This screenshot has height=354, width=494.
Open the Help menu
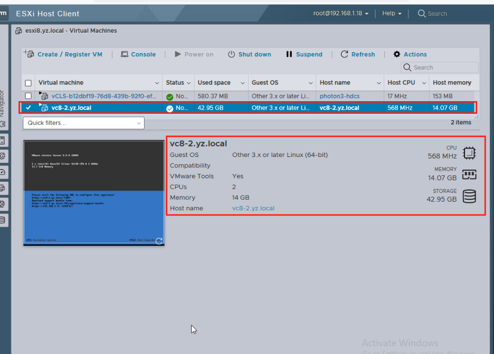(391, 13)
